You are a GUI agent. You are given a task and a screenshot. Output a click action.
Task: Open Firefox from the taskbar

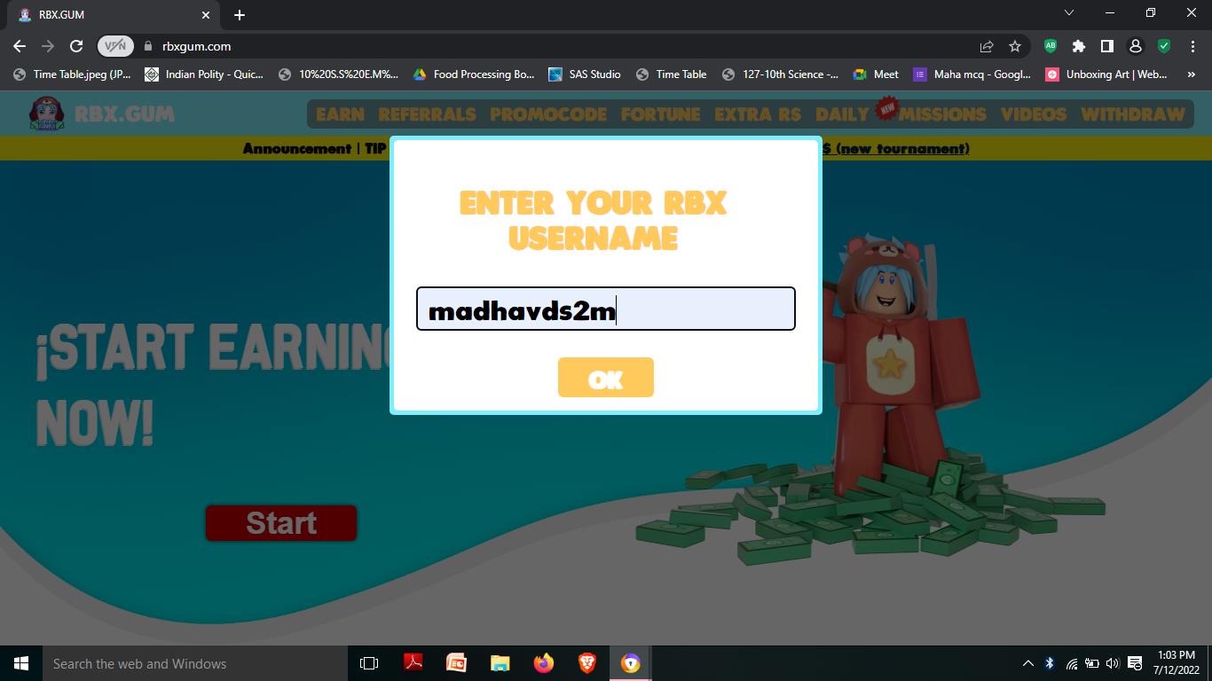544,663
